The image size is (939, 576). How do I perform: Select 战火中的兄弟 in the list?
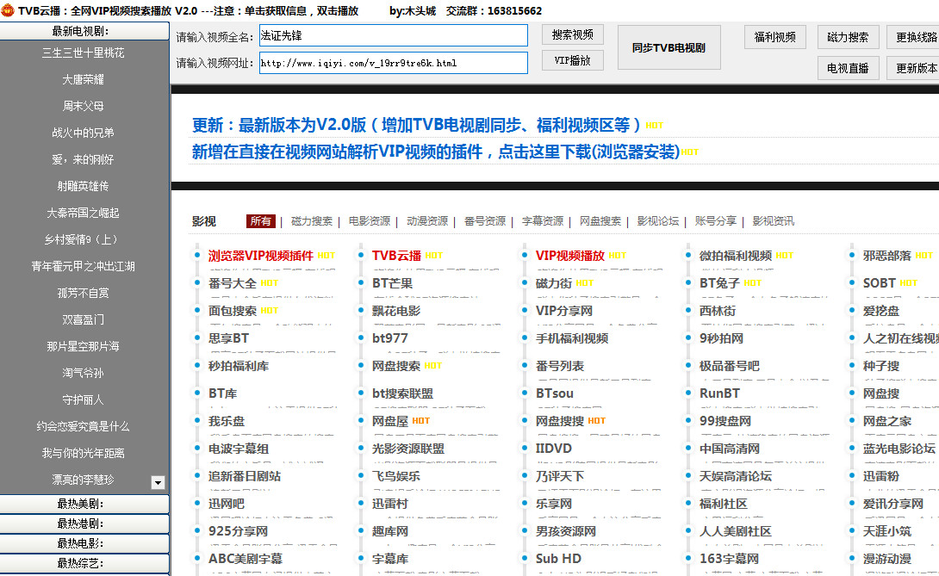tap(84, 133)
